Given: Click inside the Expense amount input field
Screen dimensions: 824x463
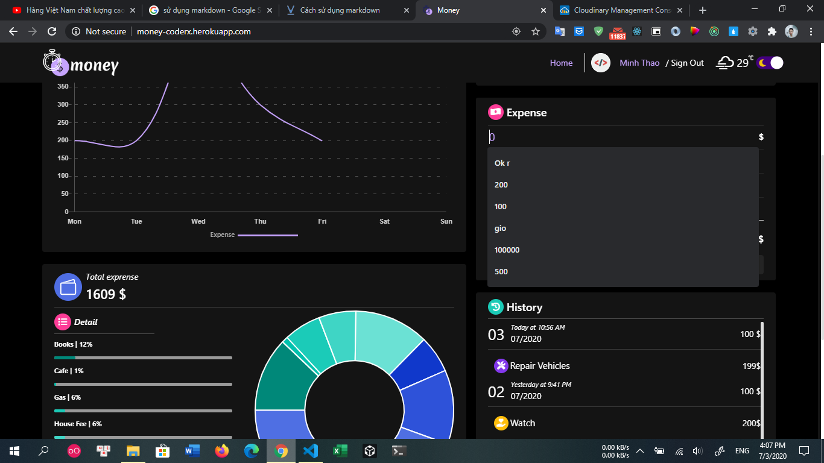Looking at the screenshot, I should 603,137.
